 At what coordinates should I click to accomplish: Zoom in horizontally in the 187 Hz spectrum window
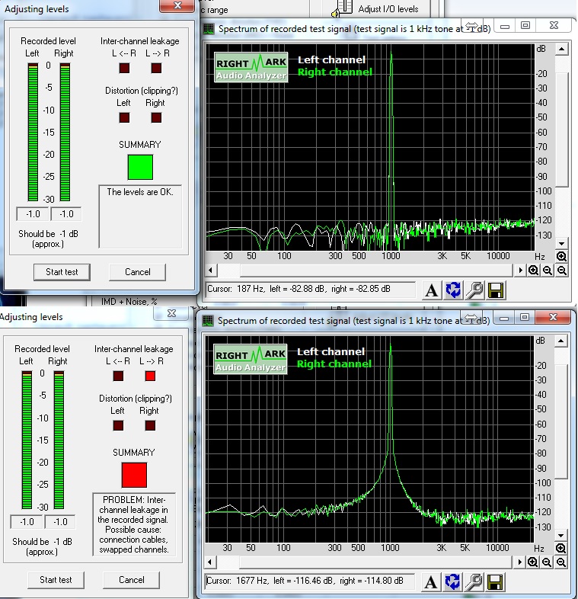coord(533,271)
